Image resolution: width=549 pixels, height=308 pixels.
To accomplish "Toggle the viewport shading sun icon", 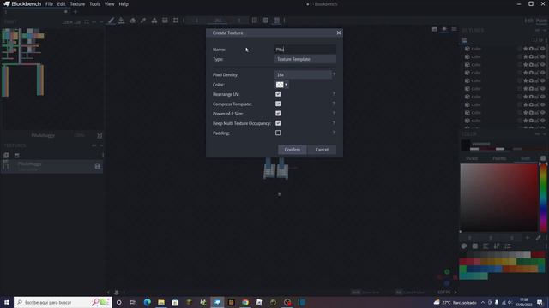I will pos(444,29).
